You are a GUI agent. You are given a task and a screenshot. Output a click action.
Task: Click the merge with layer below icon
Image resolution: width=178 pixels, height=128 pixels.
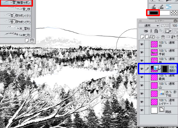point(163,37)
